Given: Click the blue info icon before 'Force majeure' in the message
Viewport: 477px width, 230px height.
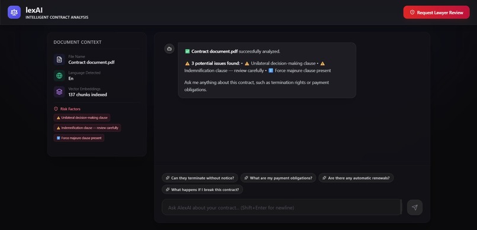Looking at the screenshot, I should [270, 70].
